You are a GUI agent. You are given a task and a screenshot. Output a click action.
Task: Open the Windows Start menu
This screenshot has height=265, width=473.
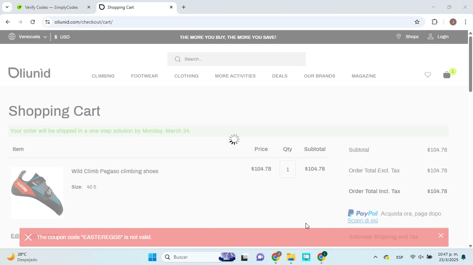(x=152, y=257)
